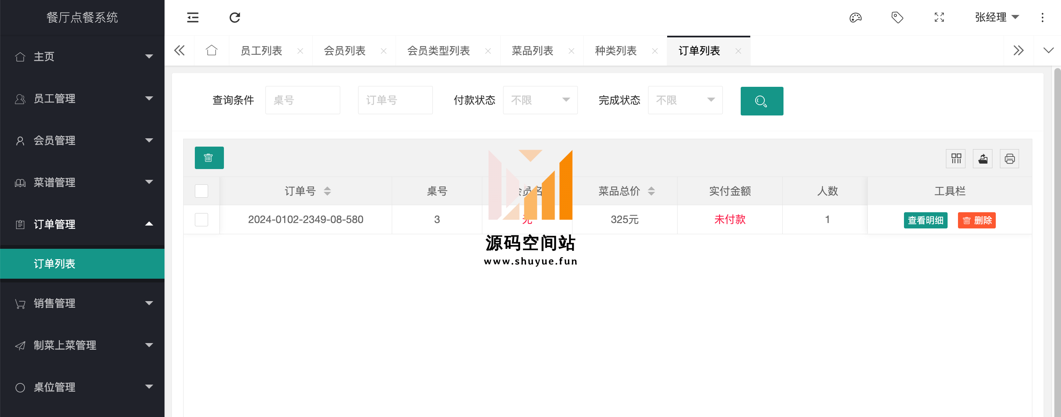Image resolution: width=1061 pixels, height=417 pixels.
Task: Tick the select-all header checkbox
Action: point(201,191)
